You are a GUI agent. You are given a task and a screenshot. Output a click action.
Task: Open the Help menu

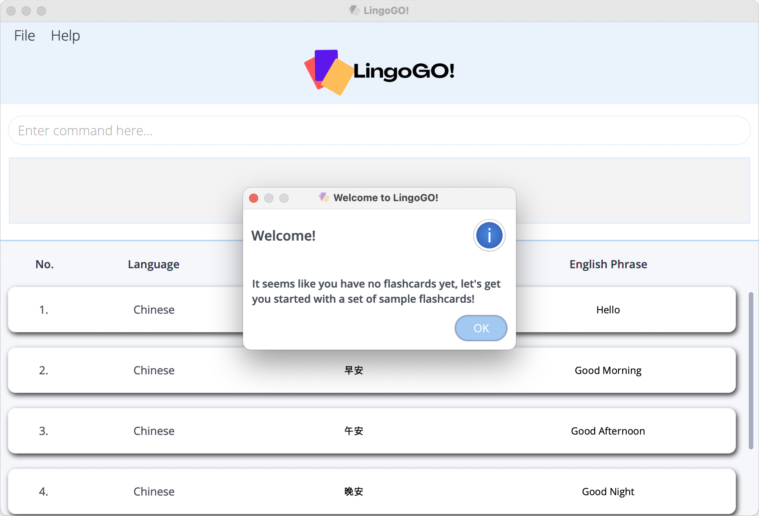65,36
